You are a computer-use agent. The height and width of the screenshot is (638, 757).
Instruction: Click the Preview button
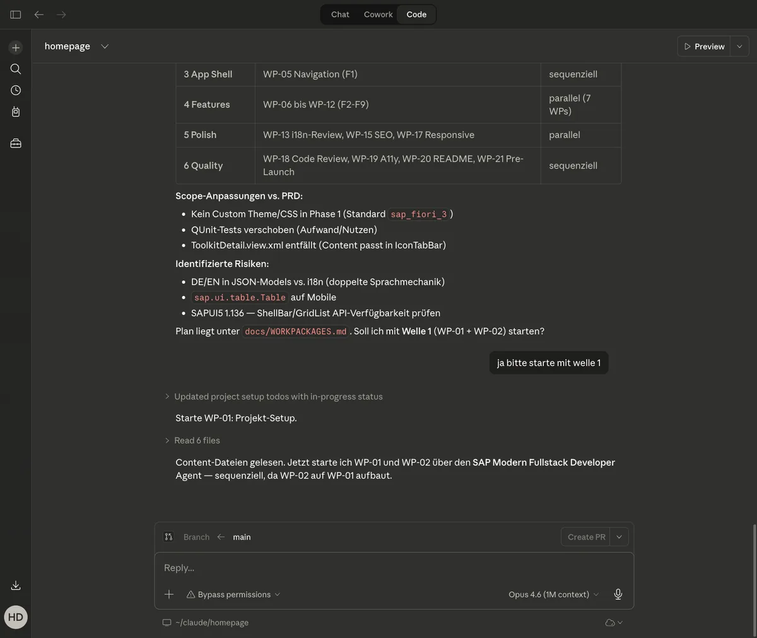(704, 47)
